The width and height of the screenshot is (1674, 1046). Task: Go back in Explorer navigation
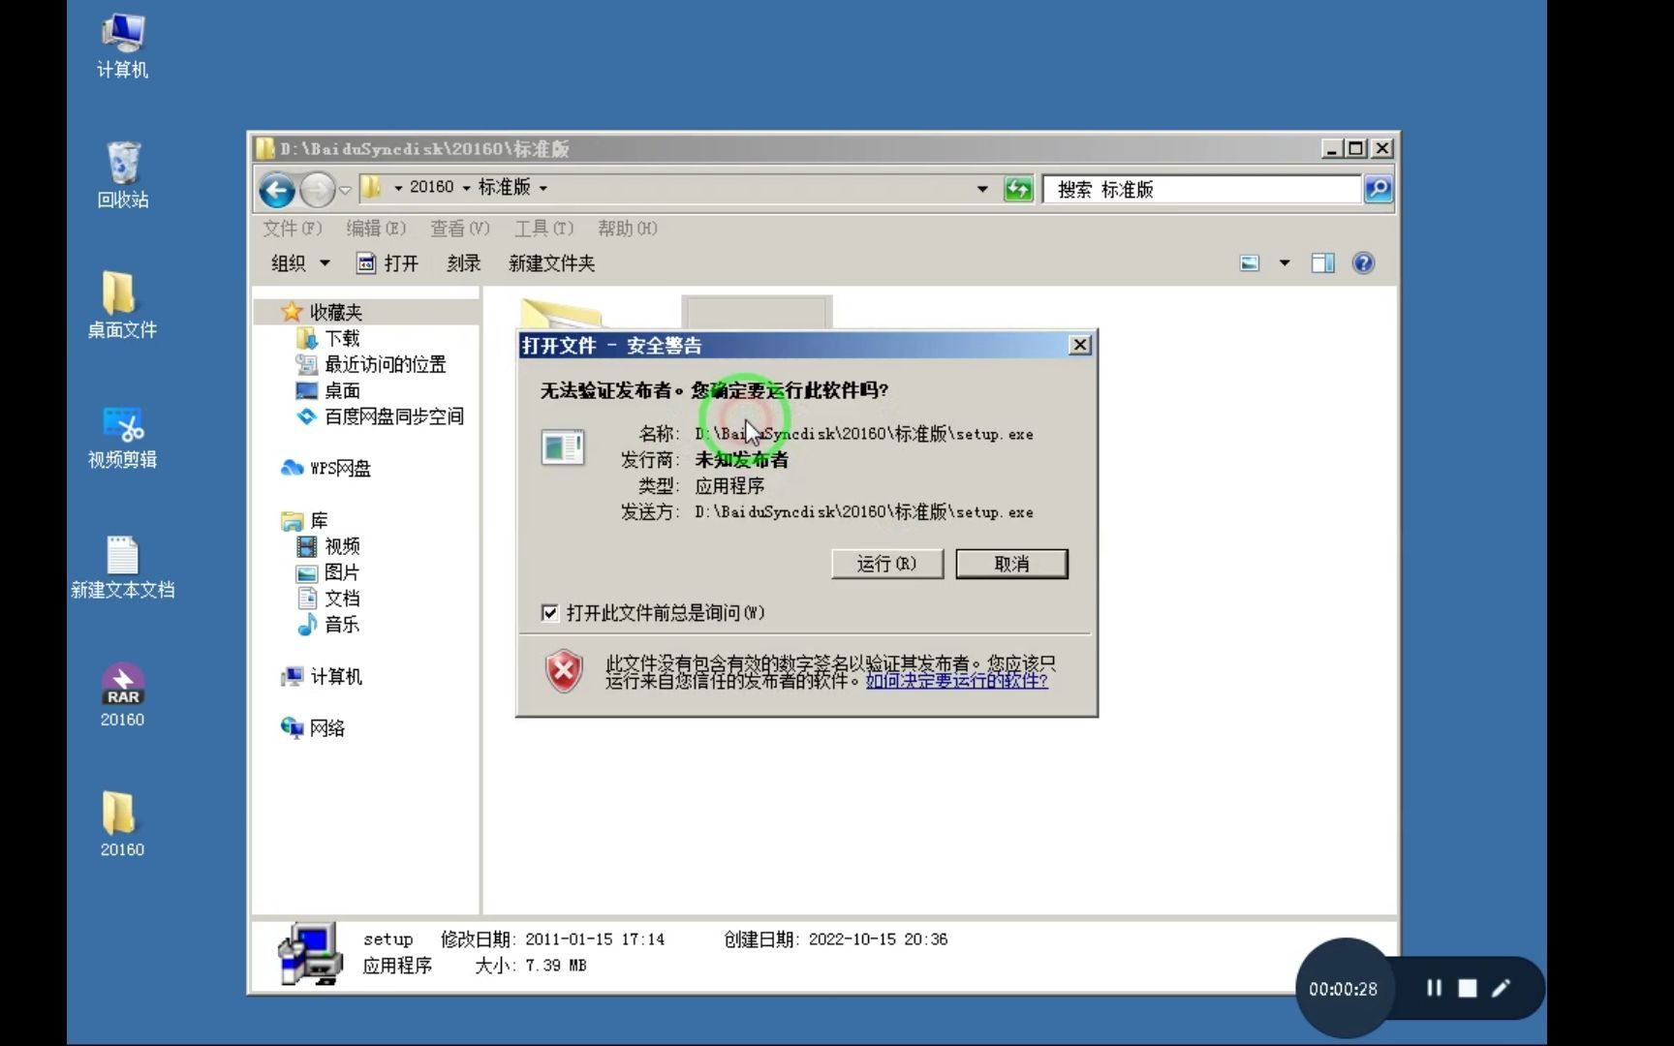(x=277, y=189)
